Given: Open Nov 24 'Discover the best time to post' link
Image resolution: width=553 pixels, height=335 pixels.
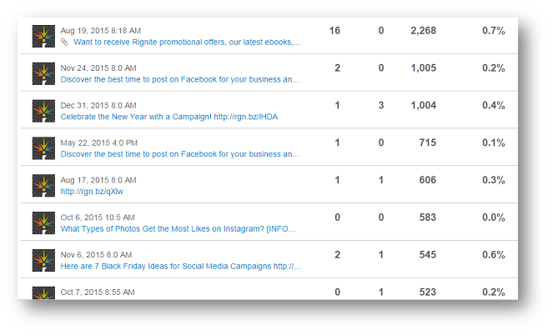Looking at the screenshot, I should point(180,80).
